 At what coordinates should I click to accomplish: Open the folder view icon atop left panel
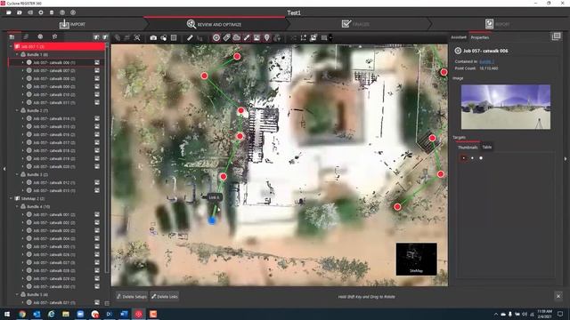pyautogui.click(x=12, y=36)
